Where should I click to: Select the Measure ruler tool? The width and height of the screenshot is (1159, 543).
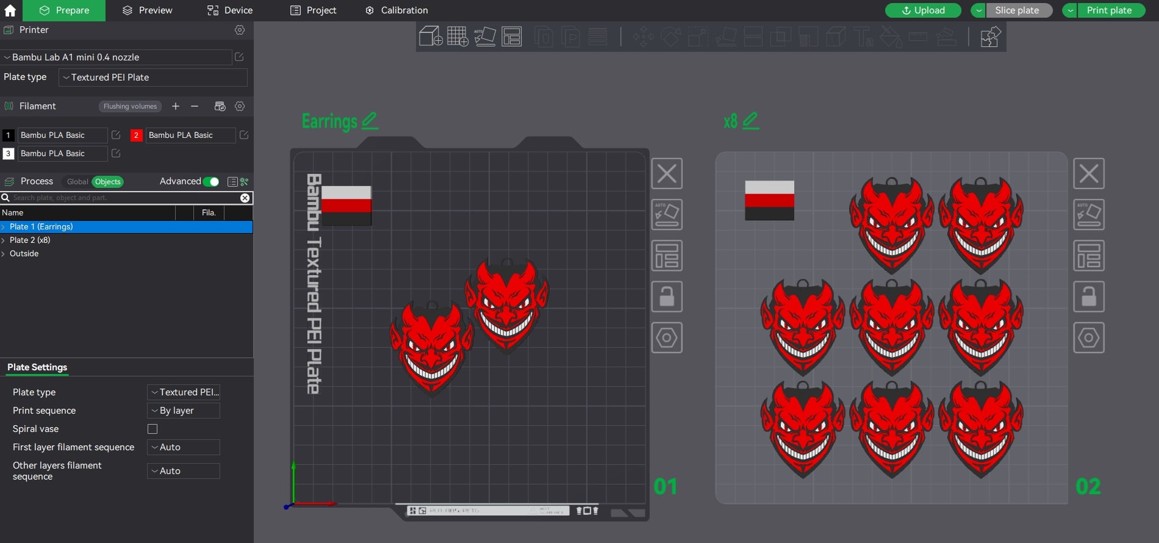click(918, 37)
